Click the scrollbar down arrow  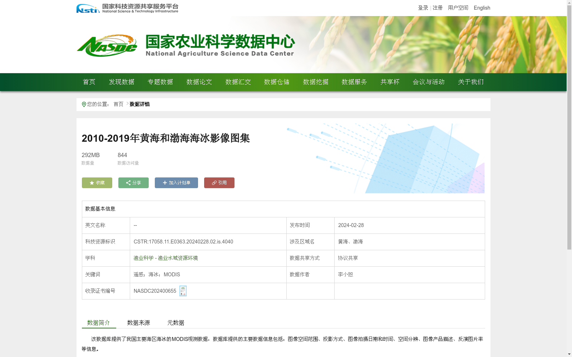point(569,354)
